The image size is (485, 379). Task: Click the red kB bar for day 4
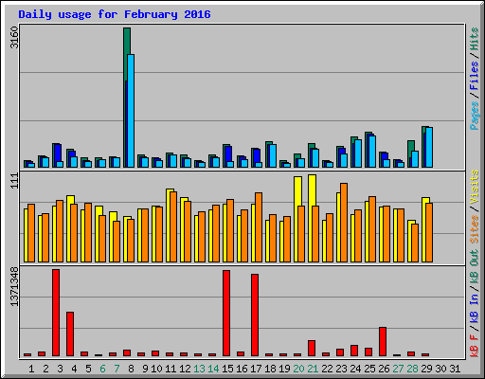pyautogui.click(x=70, y=334)
